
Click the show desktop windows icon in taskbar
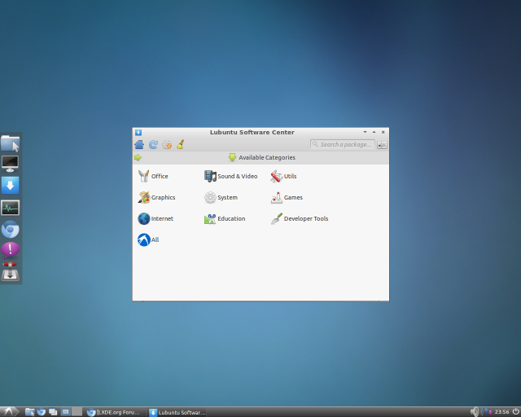tap(53, 412)
